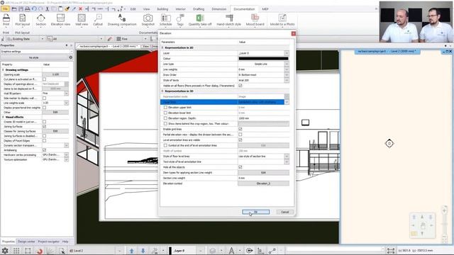Open Drawing comparison tool
Viewport: 454px width, 255px height.
122,20
